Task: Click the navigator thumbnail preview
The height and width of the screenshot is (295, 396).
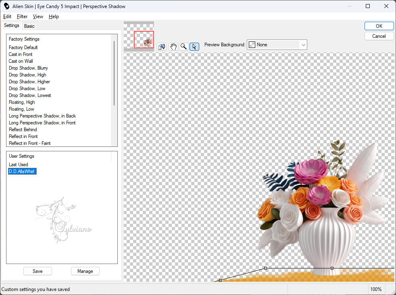Action: [139, 36]
